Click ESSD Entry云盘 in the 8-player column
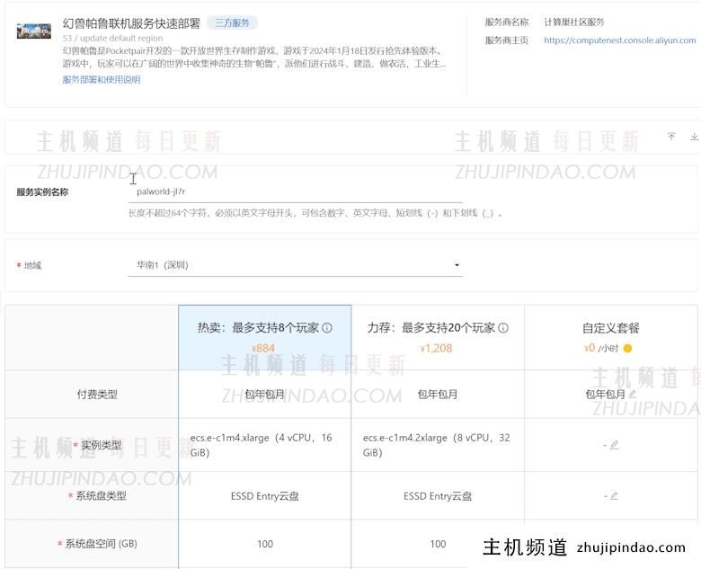This screenshot has height=569, width=701. [x=264, y=496]
